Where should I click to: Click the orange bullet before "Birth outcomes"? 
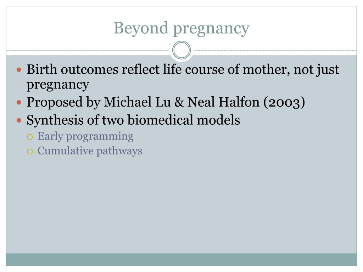pos(19,70)
